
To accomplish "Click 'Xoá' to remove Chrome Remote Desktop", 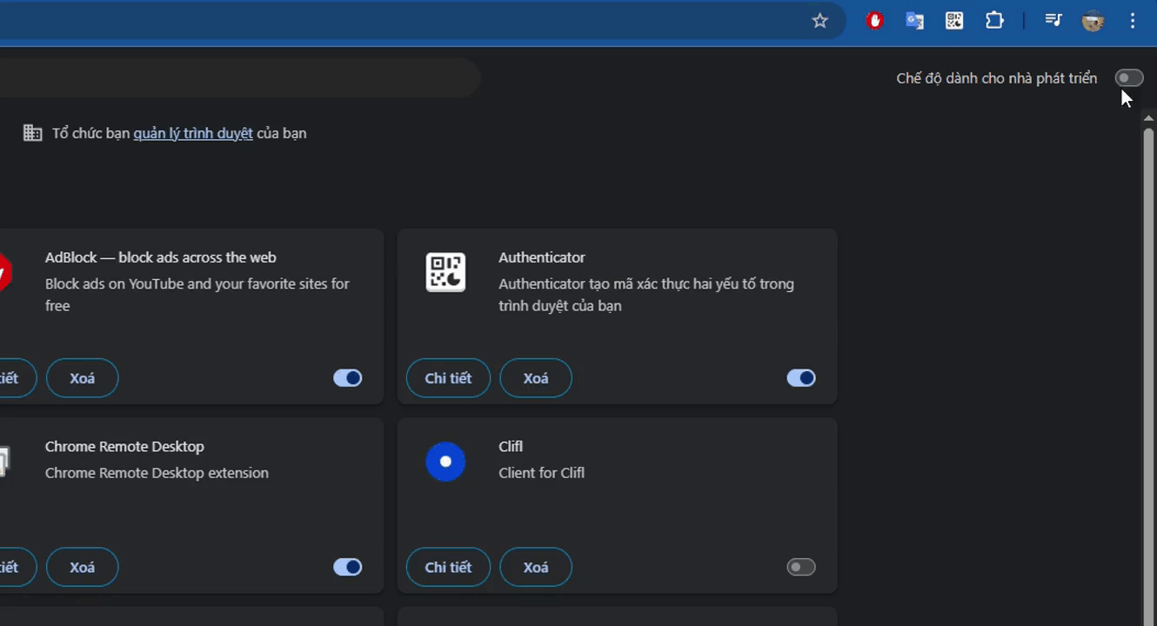I will (x=82, y=566).
